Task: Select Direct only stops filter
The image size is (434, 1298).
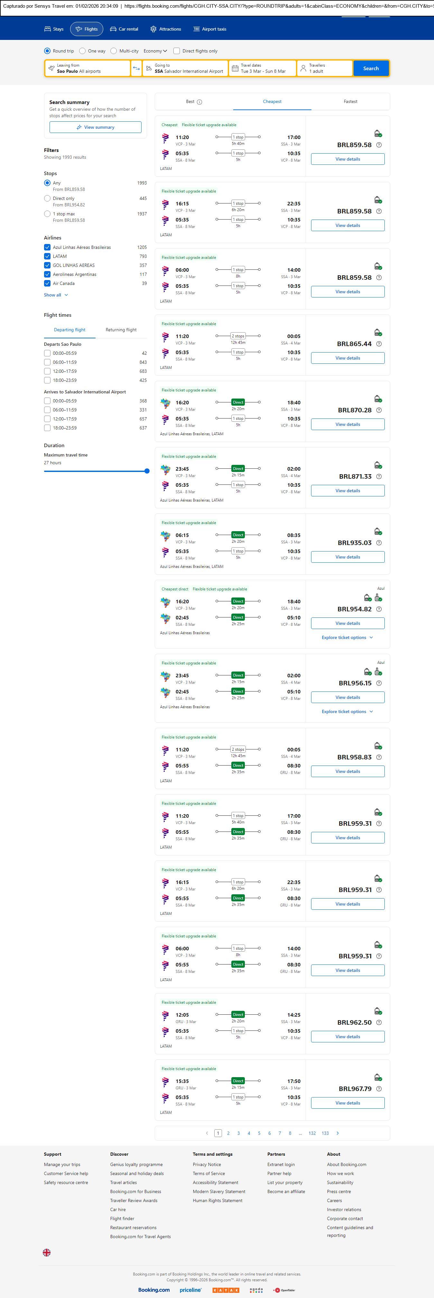Action: pyautogui.click(x=47, y=199)
